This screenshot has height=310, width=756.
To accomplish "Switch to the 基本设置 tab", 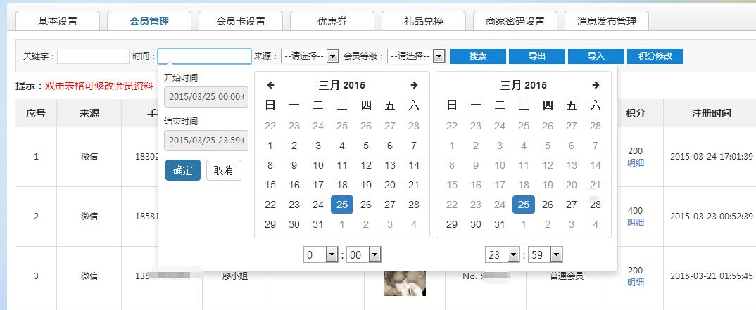I will 58,21.
